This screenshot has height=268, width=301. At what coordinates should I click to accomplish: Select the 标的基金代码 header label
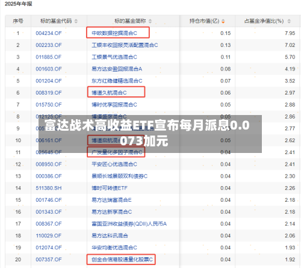pyautogui.click(x=56, y=21)
